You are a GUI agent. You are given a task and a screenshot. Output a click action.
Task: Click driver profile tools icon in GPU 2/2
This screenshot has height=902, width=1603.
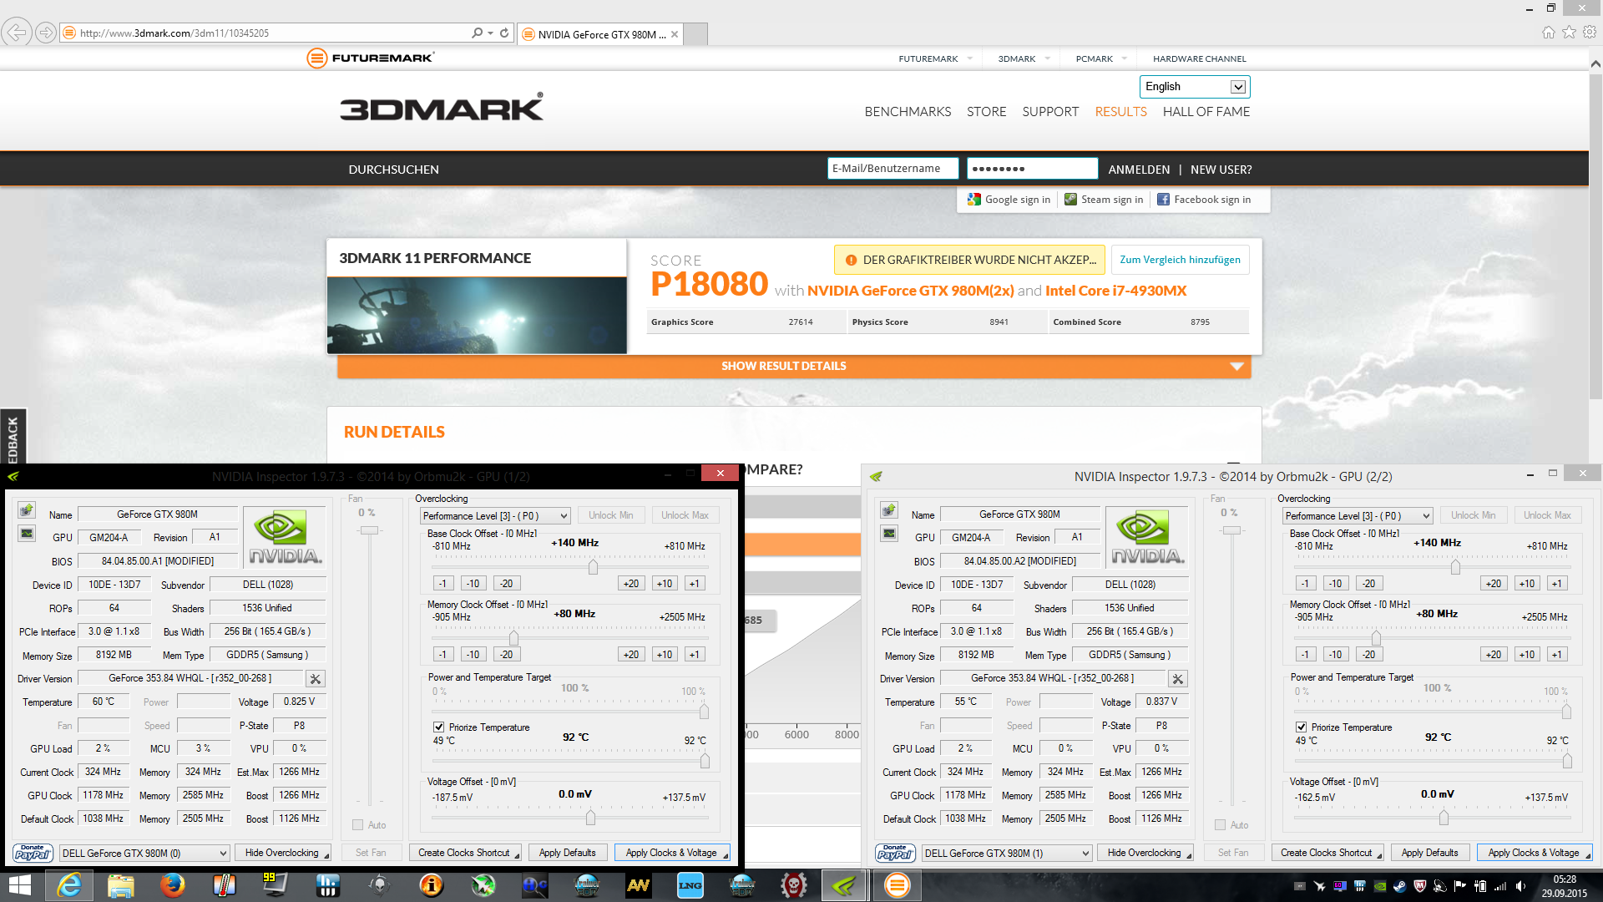1177,679
